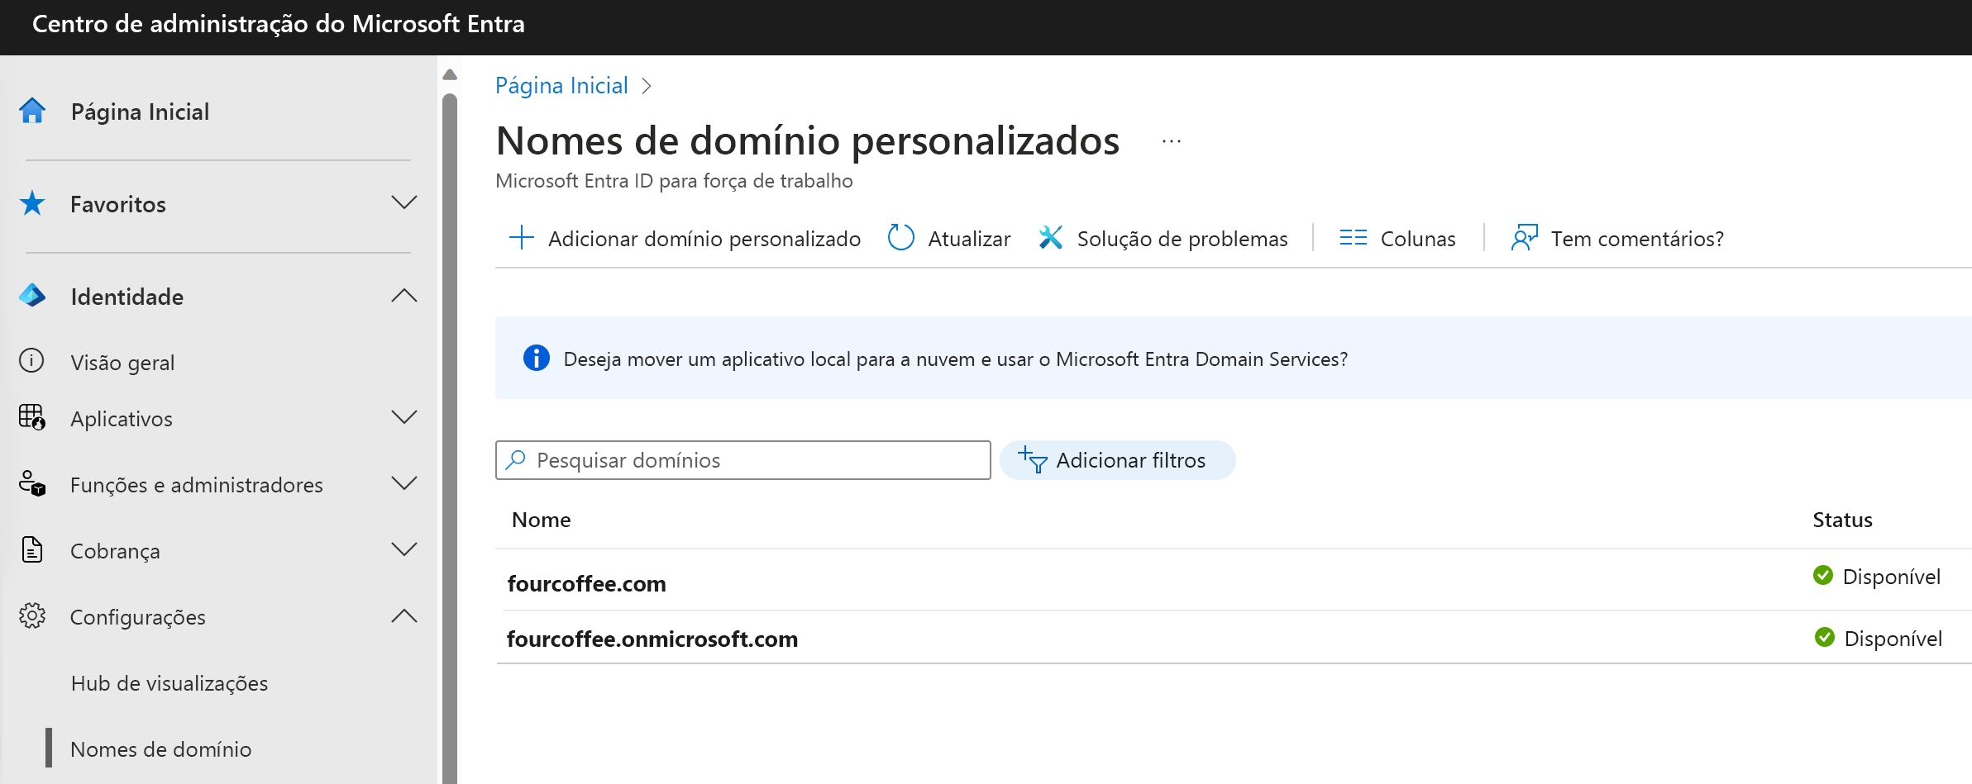Expand the Funções e administradores chevron
1972x784 pixels.
pyautogui.click(x=404, y=483)
